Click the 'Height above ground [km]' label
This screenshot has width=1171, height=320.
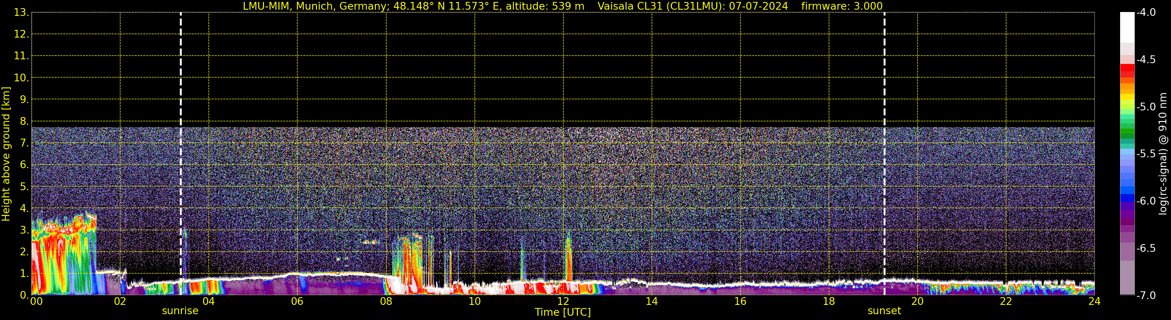tap(6, 154)
